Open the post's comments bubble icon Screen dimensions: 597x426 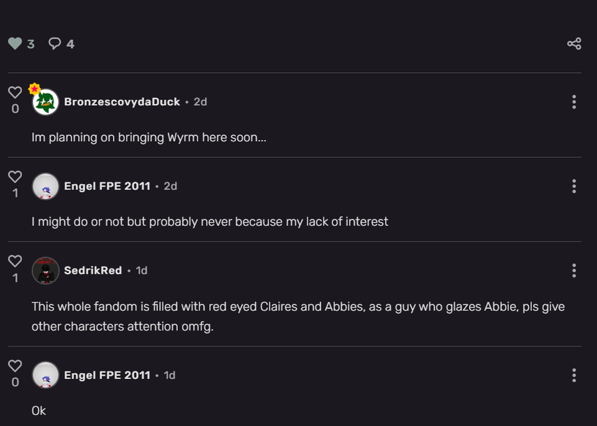point(55,44)
